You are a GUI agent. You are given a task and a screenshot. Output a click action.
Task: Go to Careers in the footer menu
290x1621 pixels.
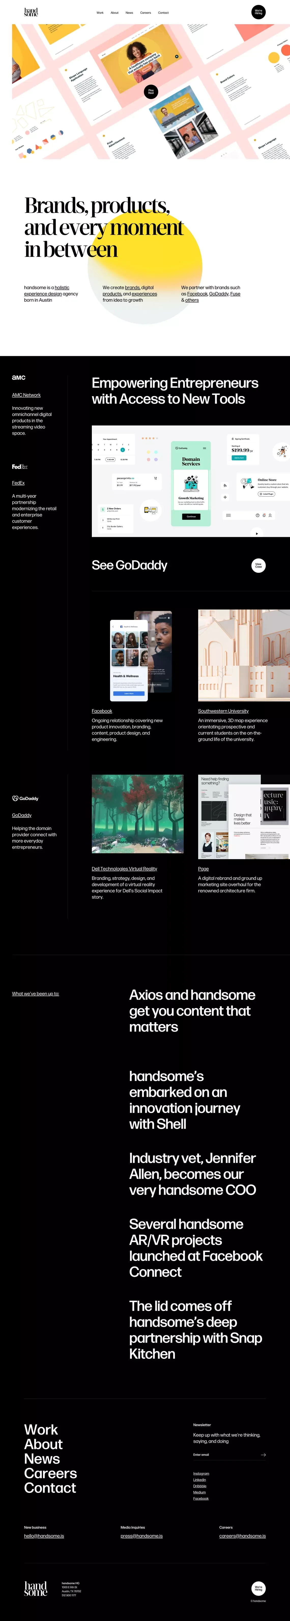click(50, 1473)
